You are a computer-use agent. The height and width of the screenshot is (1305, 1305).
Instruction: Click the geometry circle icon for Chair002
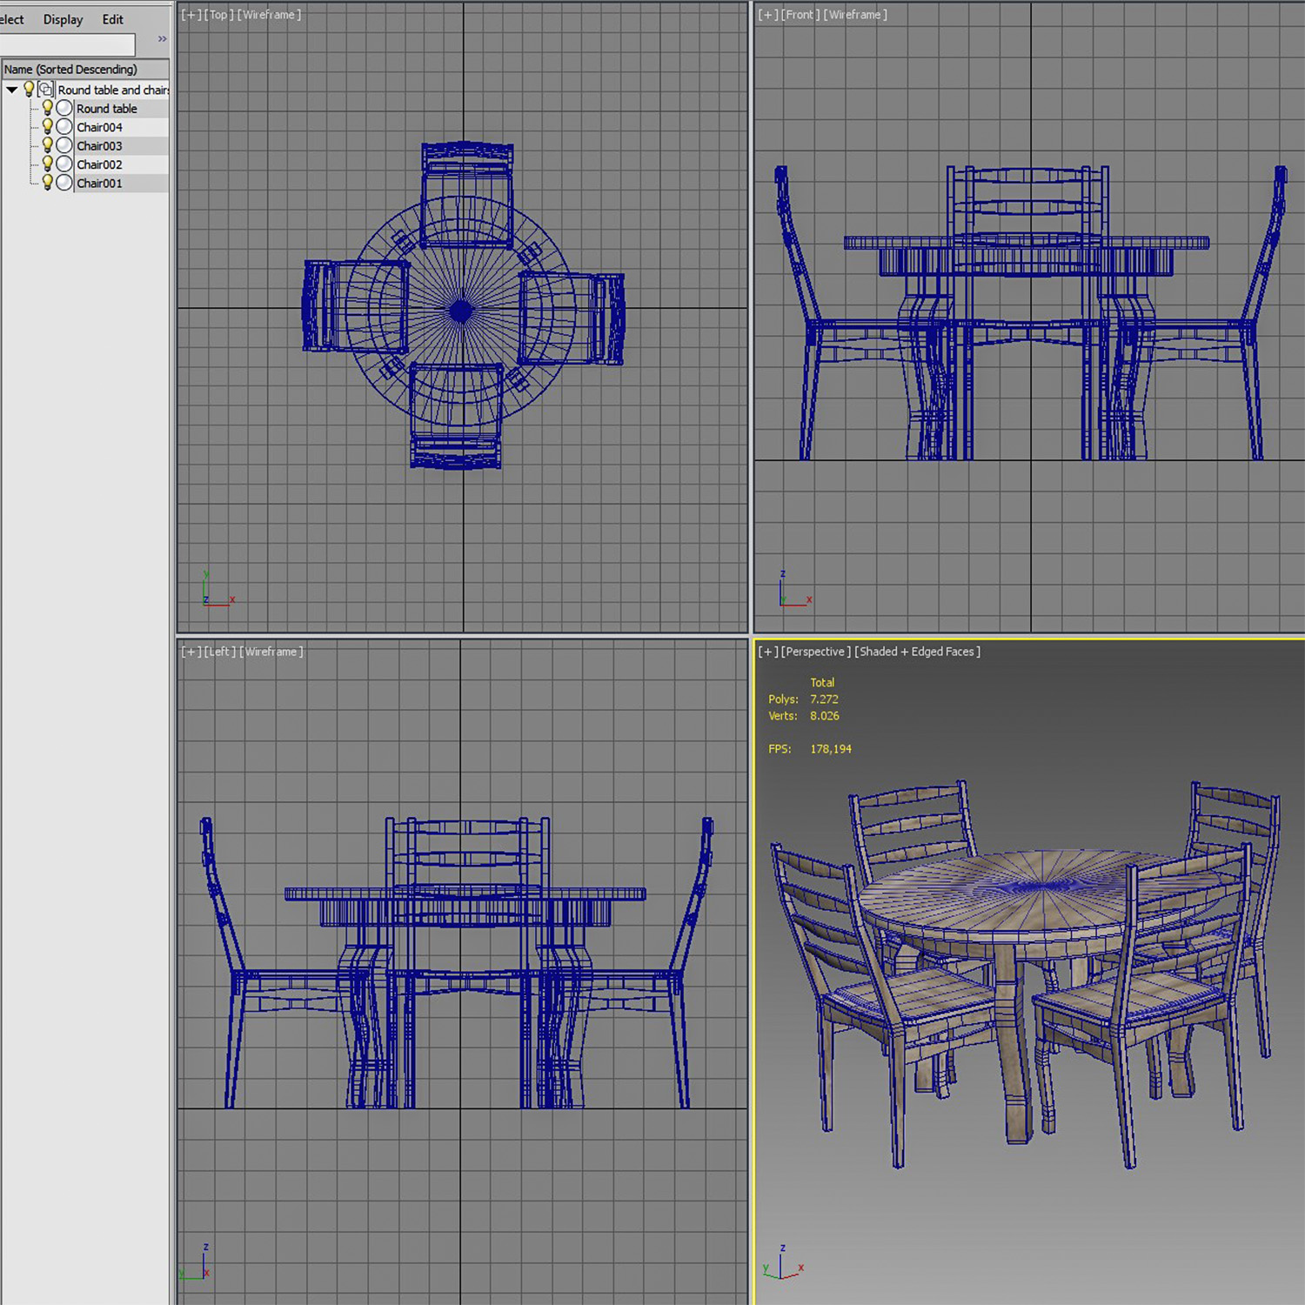64,164
